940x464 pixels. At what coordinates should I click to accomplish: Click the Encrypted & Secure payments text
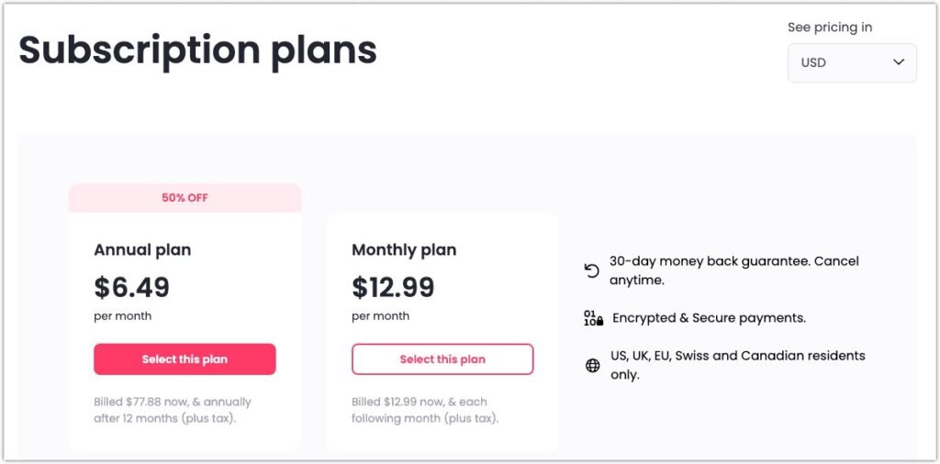pyautogui.click(x=710, y=318)
